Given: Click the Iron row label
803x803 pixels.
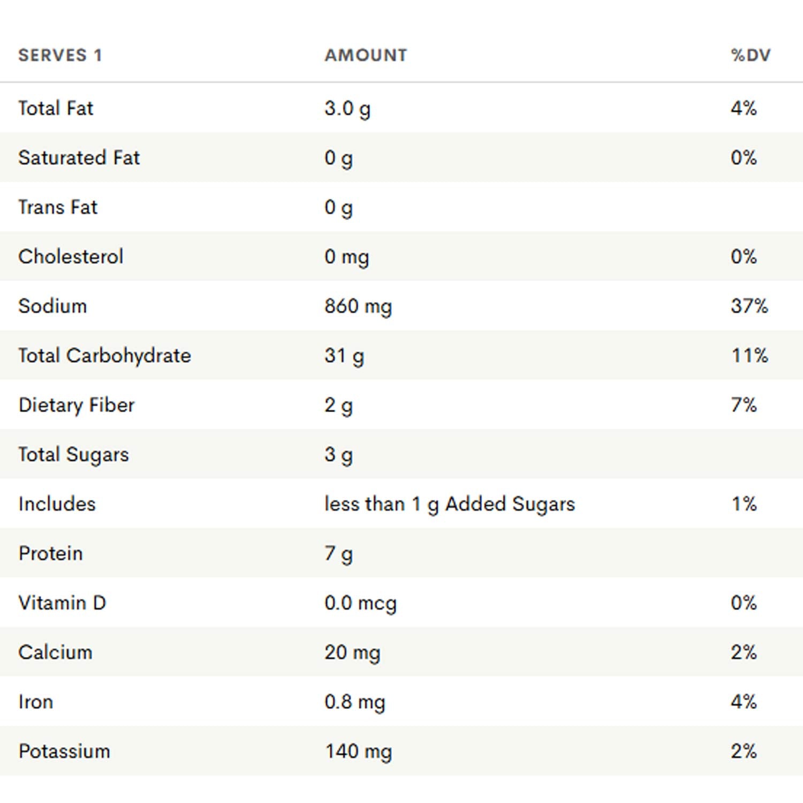Looking at the screenshot, I should coord(35,702).
